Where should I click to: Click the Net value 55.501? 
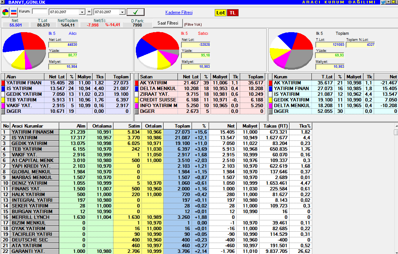(16, 25)
